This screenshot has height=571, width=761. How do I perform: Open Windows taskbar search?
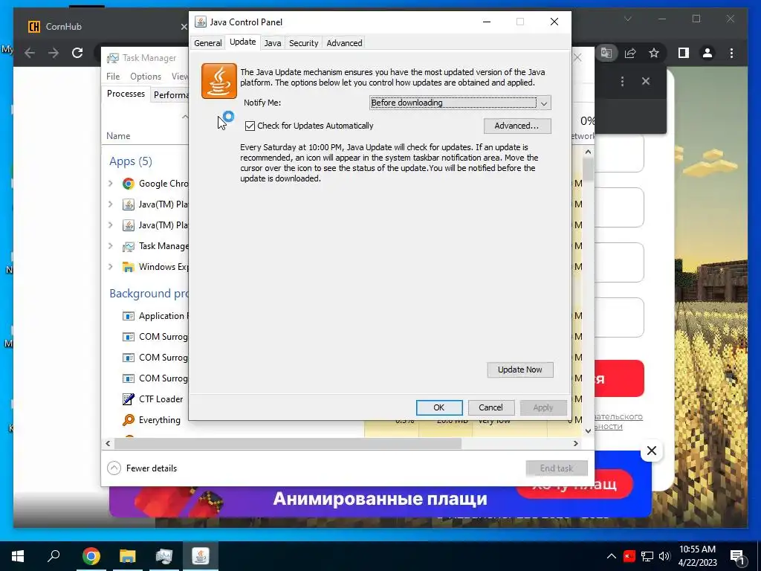tap(54, 556)
